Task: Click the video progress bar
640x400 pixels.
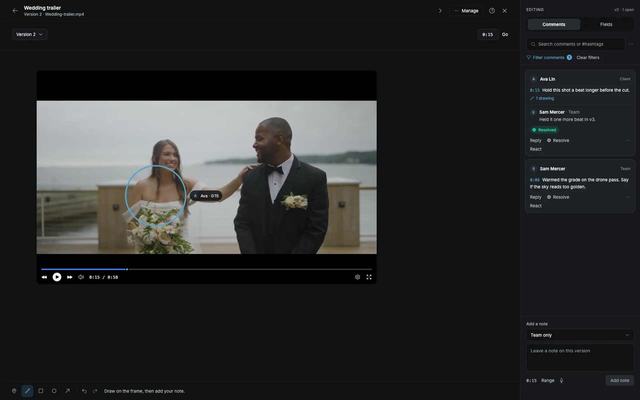Action: [207, 269]
